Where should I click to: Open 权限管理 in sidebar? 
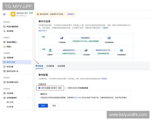click(x=10, y=58)
